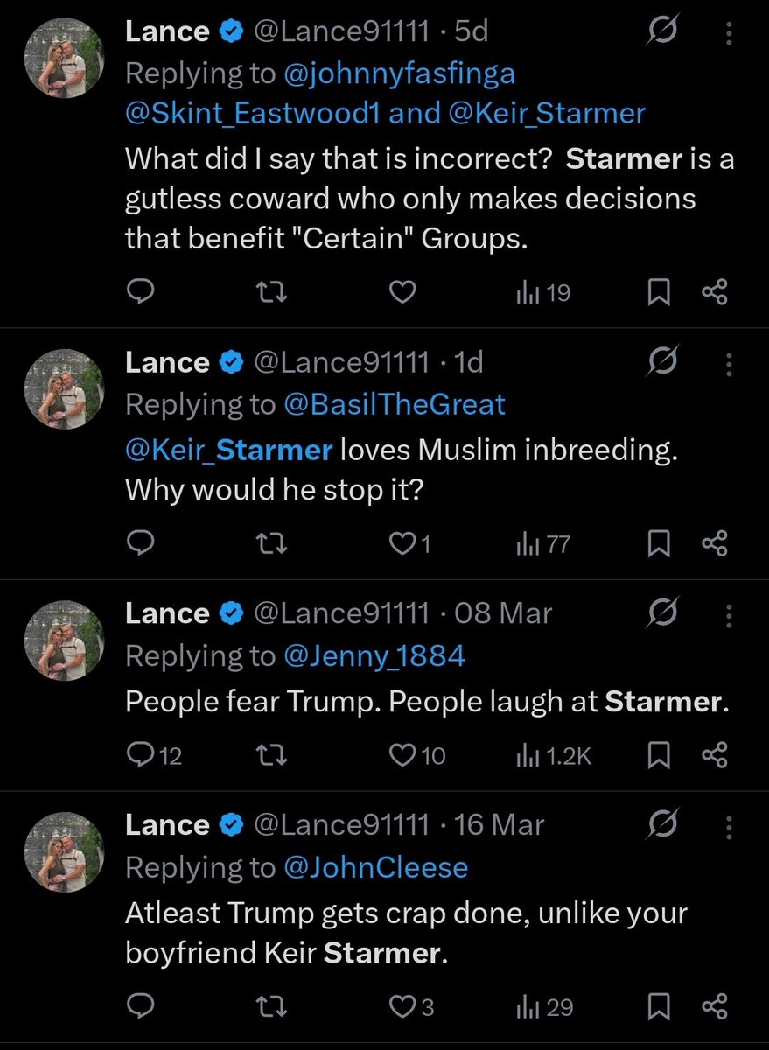Share the 'People fear Trump' tweet
Image resolution: width=769 pixels, height=1050 pixels.
715,754
